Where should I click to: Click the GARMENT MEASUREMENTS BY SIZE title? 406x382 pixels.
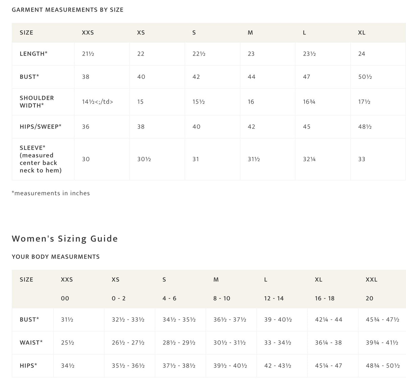pos(67,10)
